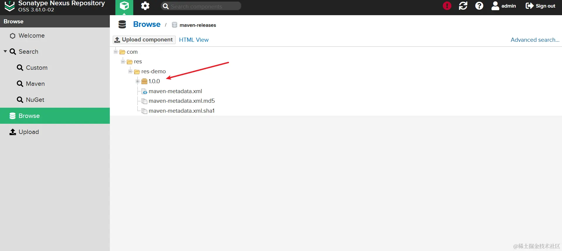
Task: Click the admin user silhouette icon
Action: 495,6
